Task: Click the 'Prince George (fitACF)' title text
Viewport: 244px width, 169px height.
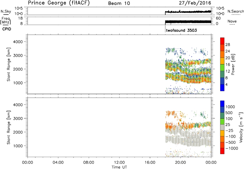Action: pos(59,3)
